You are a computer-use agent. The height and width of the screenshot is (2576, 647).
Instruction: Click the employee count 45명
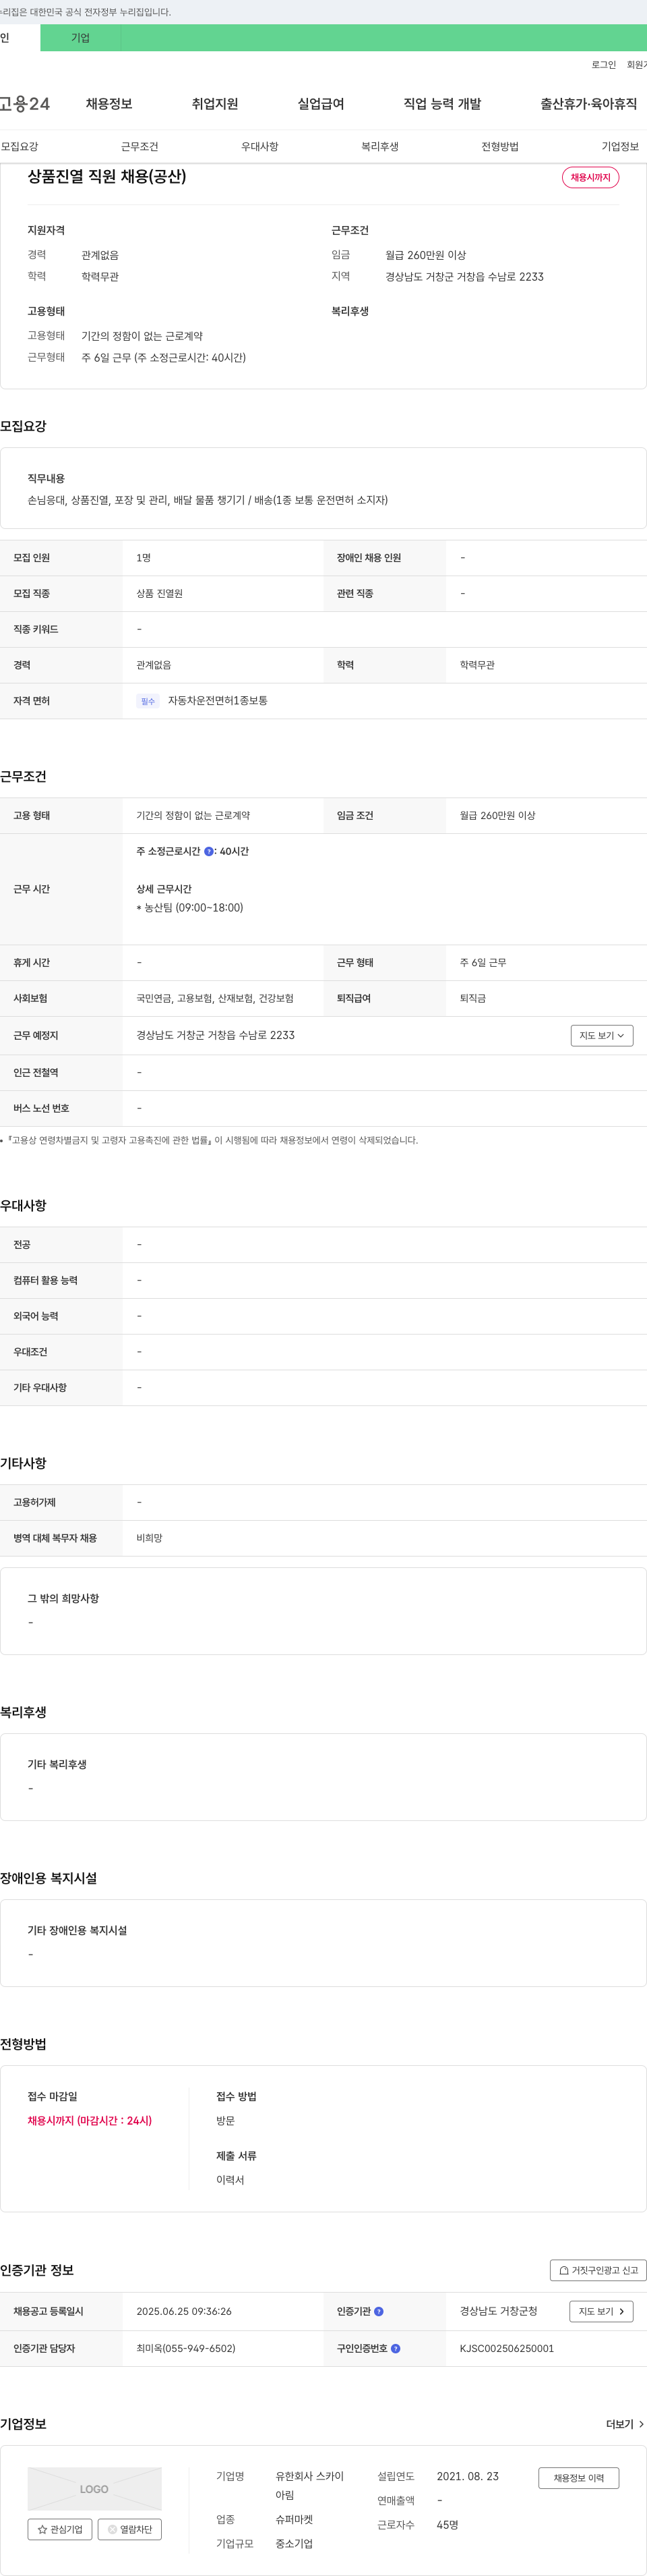[x=448, y=2525]
